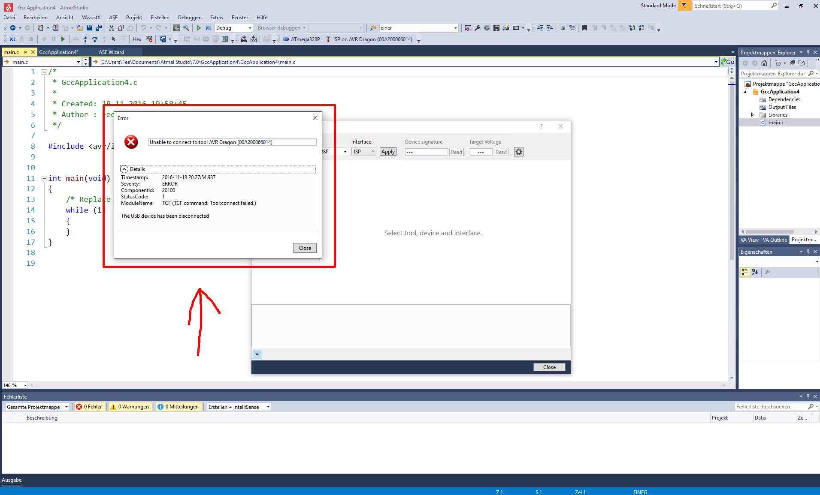This screenshot has width=820, height=495.
Task: Click the Show All Files icon in explorer
Action: click(x=802, y=63)
